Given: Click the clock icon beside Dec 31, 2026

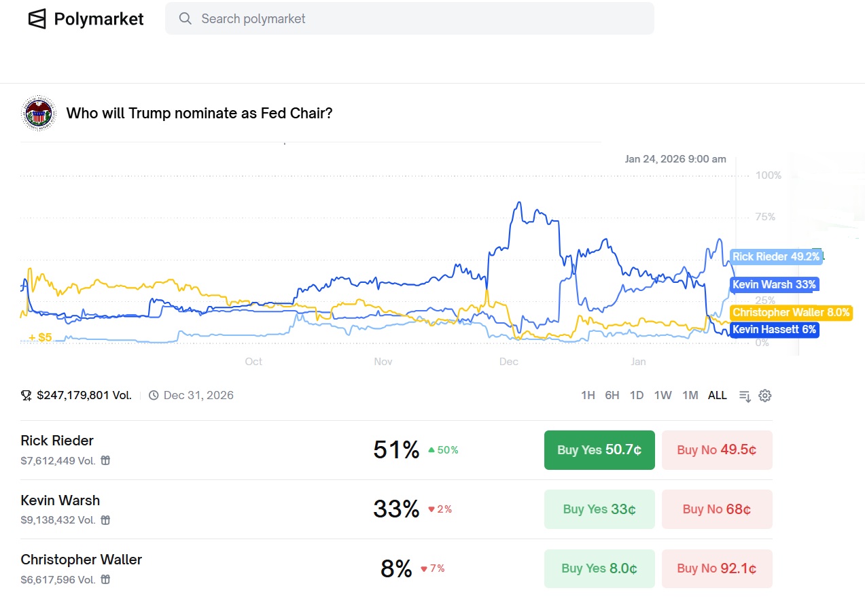Looking at the screenshot, I should (154, 396).
